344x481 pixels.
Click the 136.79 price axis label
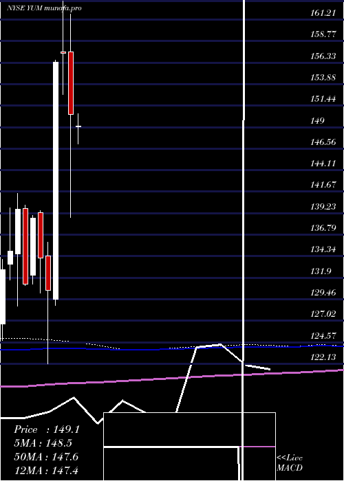(x=323, y=228)
